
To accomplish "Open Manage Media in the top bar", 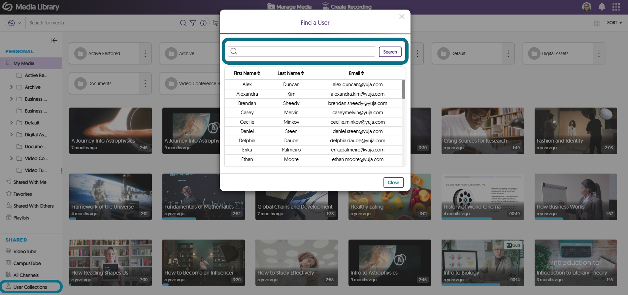I will tap(289, 7).
